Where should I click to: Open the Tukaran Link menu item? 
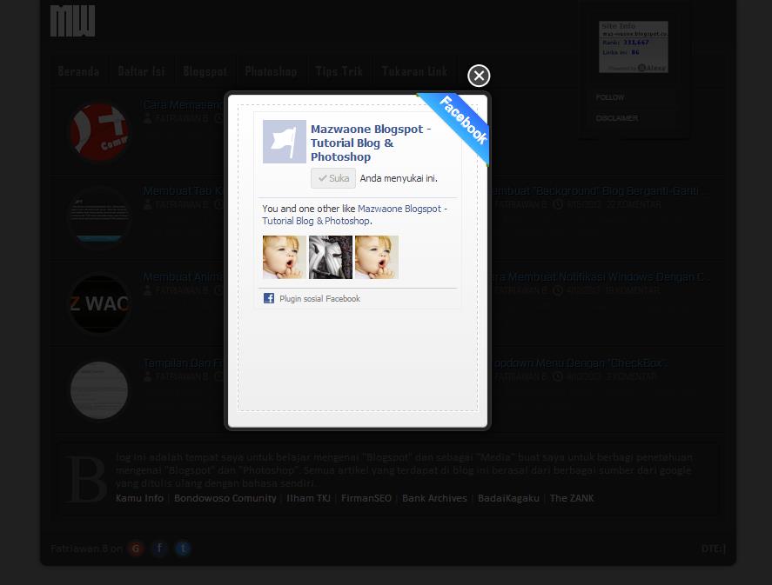[414, 71]
